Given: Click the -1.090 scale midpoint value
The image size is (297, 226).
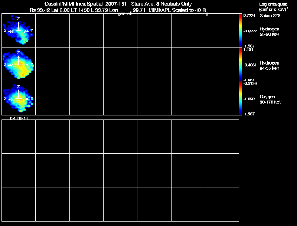Looking at the screenshot, I should tap(249, 99).
